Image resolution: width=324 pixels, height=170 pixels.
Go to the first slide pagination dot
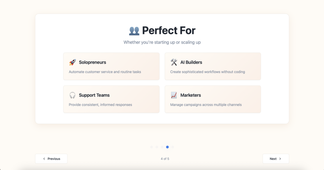pyautogui.click(x=151, y=147)
